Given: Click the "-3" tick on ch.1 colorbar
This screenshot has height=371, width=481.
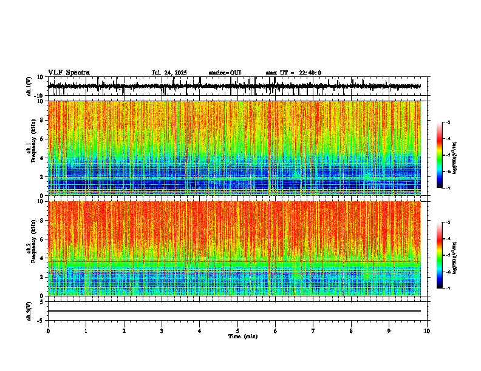Looking at the screenshot, I should (448, 122).
